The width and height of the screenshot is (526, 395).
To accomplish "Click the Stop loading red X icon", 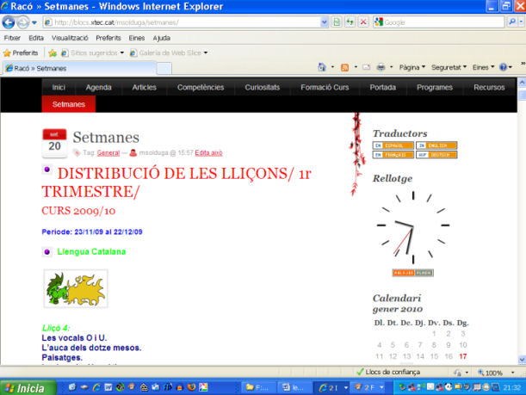I will 364,22.
